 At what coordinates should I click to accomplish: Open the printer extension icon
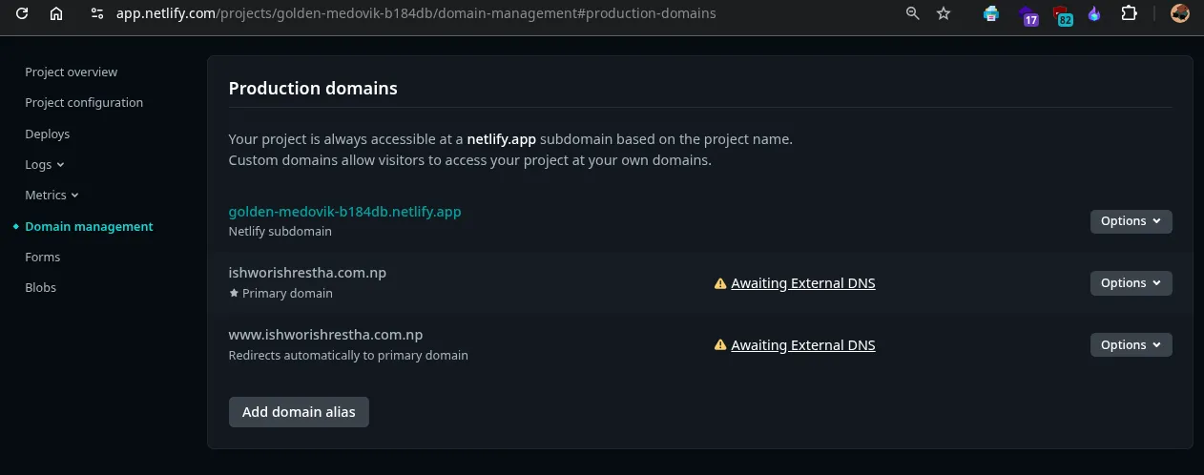(x=992, y=13)
